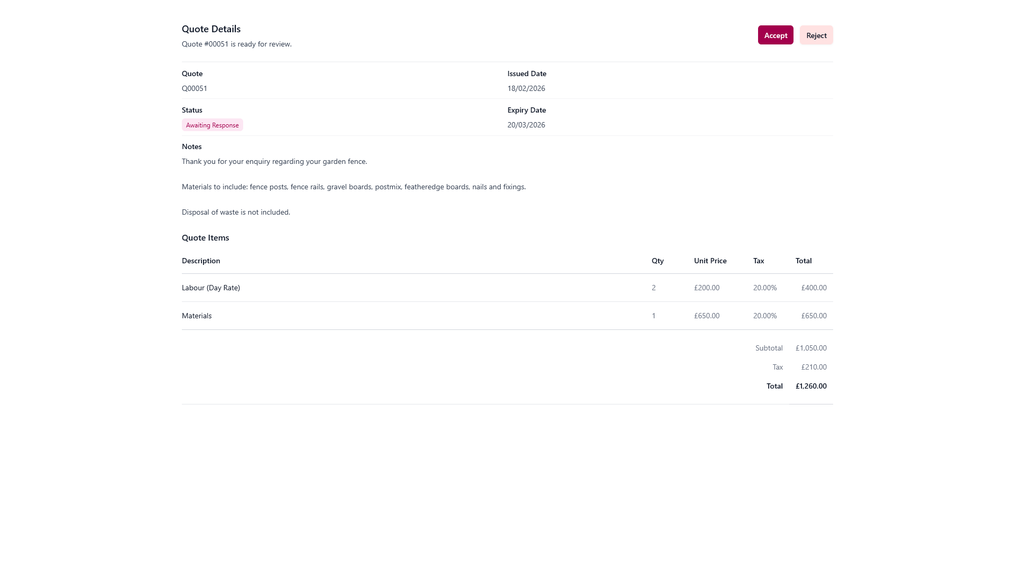Select the Quote Details heading

tap(211, 29)
